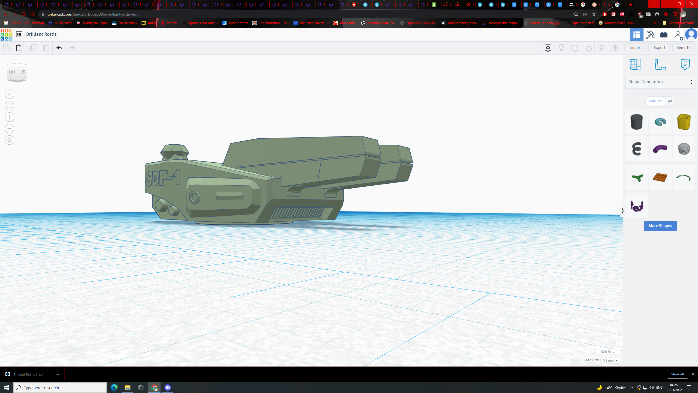698x393 pixels.
Task: Select the Ruler tool icon
Action: coord(660,64)
